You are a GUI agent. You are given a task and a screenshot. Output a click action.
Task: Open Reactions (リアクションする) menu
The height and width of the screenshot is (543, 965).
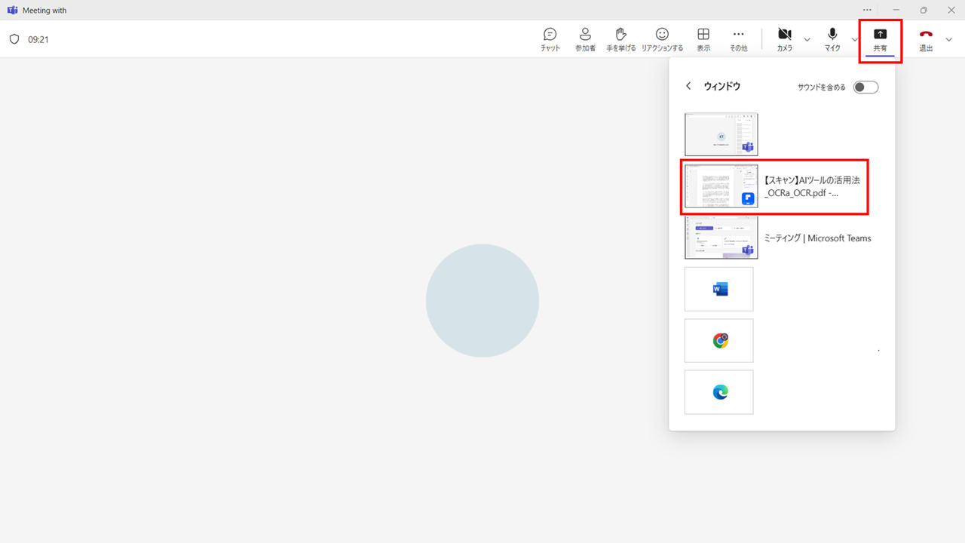(x=662, y=39)
